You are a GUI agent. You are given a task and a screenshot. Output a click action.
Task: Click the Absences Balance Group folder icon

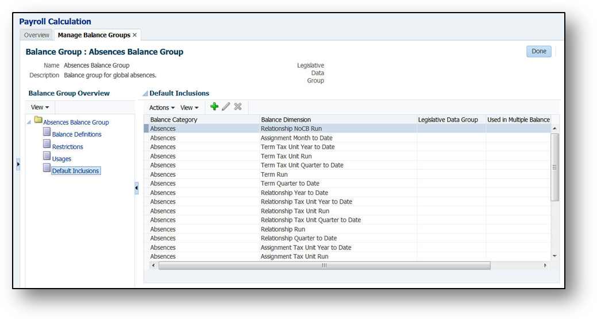(x=38, y=120)
